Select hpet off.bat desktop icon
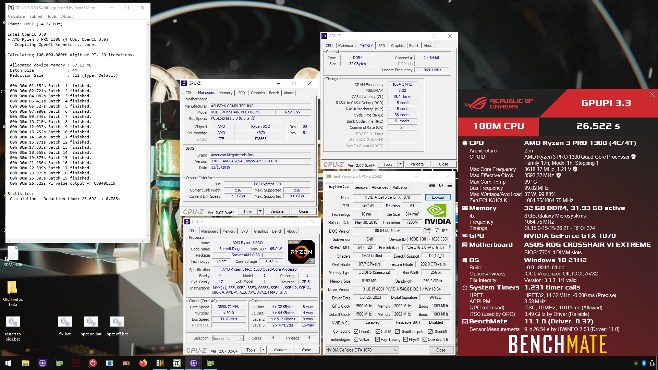 tap(117, 326)
